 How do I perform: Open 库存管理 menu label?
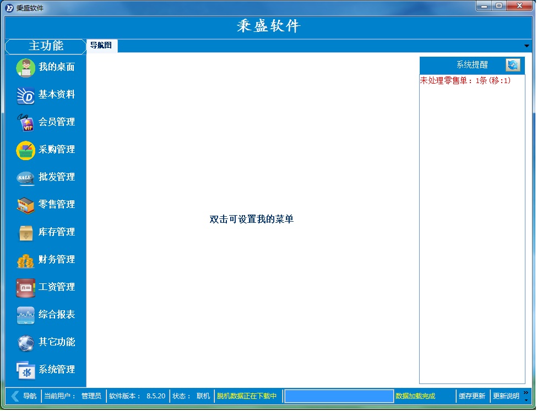pos(57,232)
